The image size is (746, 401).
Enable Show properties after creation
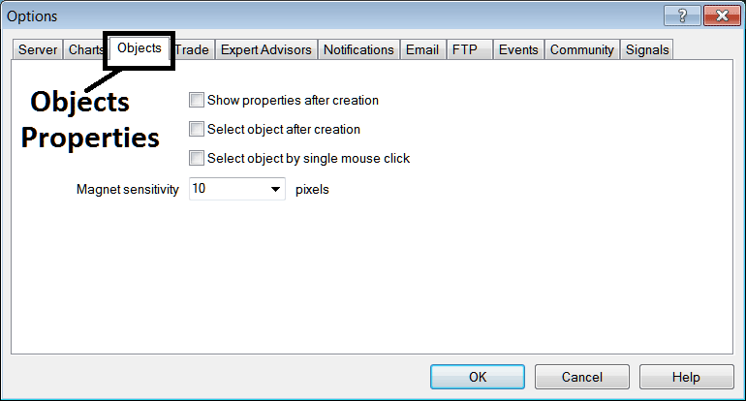[198, 100]
